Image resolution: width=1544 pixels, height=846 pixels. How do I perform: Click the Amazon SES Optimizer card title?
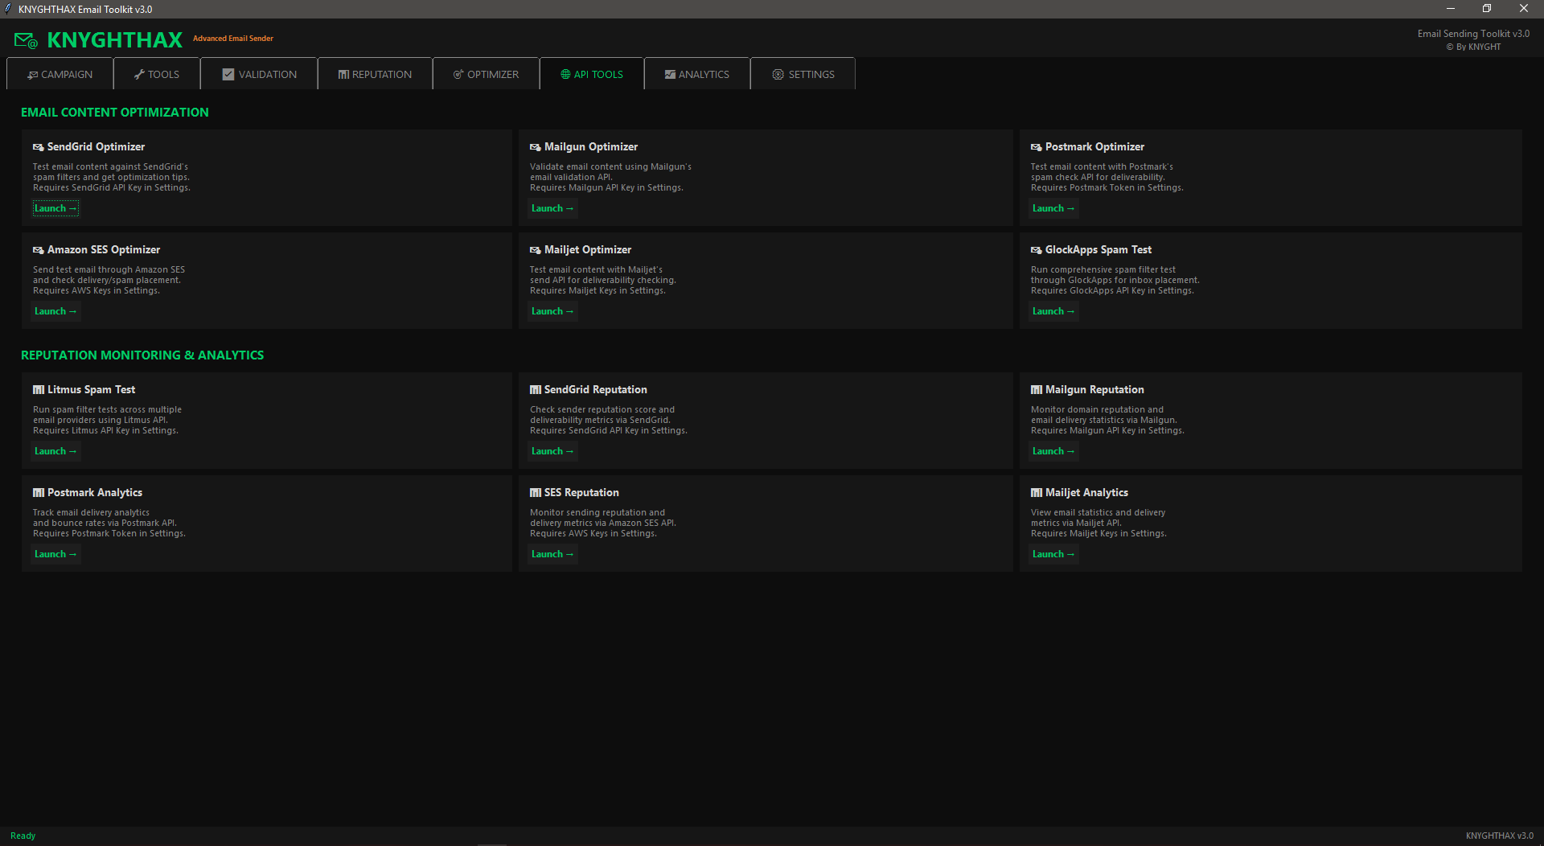104,250
